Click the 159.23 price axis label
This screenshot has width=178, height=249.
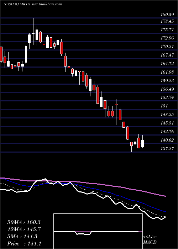click(167, 81)
